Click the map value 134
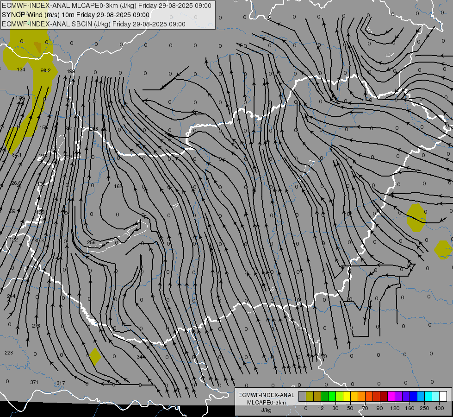Screen dimensions: 453x417 (x=21, y=69)
